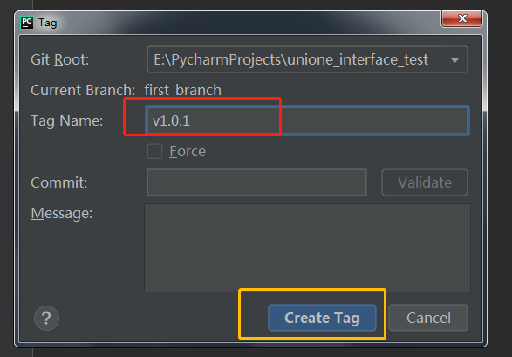The width and height of the screenshot is (512, 357).
Task: Click the Tag dialog title text
Action: 48,23
